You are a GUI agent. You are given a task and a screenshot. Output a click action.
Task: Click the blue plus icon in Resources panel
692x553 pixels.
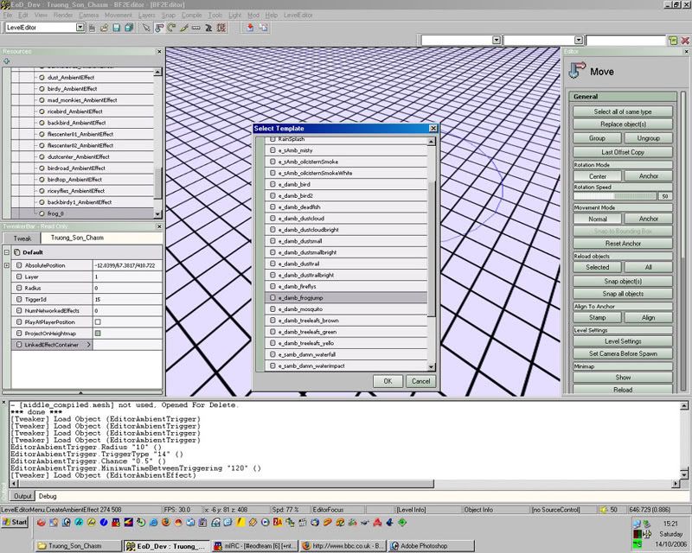[x=7, y=61]
